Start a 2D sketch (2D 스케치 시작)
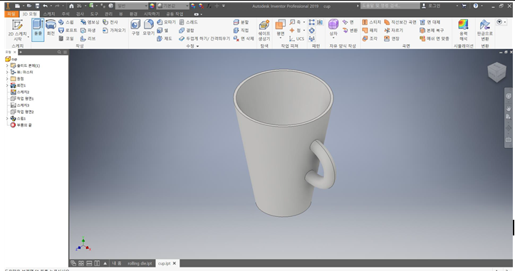This screenshot has width=515, height=271. [17, 30]
